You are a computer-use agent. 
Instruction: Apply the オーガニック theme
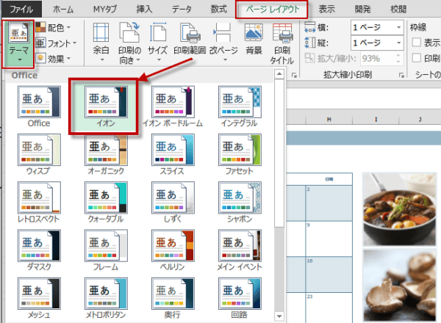106,155
